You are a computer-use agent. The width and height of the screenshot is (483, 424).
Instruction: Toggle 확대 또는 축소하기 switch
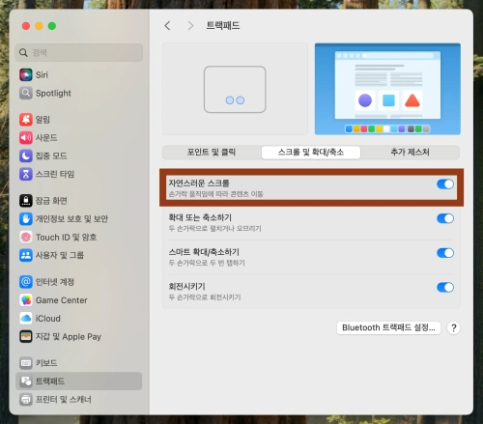[x=445, y=218]
